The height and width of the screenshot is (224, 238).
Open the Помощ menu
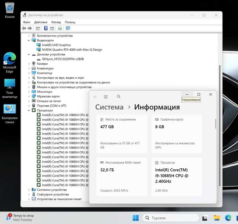(70, 22)
